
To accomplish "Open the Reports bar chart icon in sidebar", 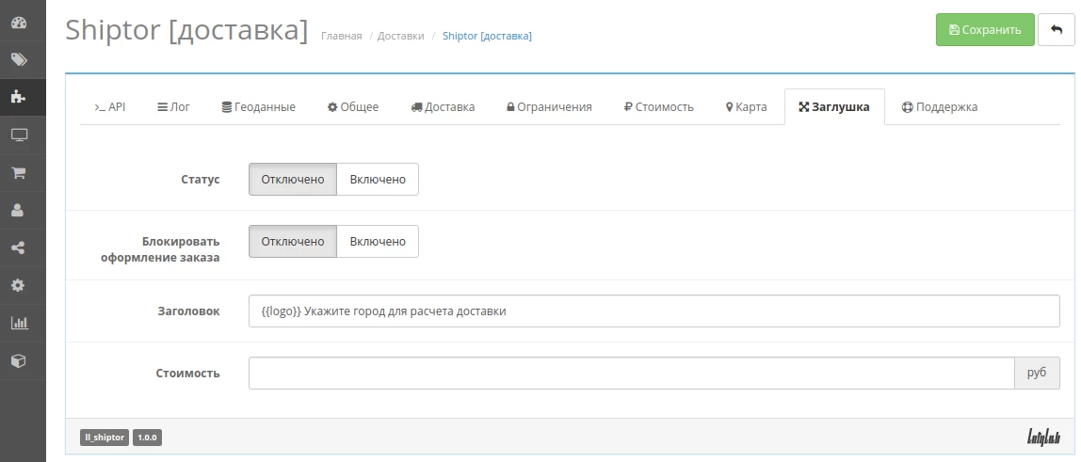I will (x=19, y=322).
